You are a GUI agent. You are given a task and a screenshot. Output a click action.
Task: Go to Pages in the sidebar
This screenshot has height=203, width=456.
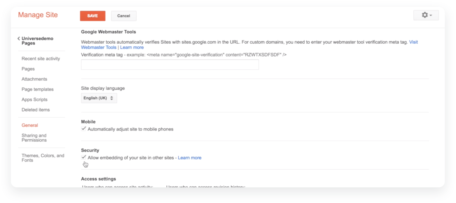pyautogui.click(x=28, y=69)
